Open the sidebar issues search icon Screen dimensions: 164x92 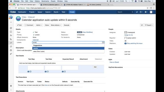pyautogui.click(x=11, y=43)
